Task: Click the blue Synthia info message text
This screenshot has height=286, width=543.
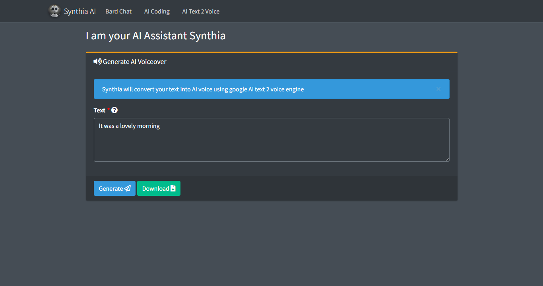Action: [203, 89]
